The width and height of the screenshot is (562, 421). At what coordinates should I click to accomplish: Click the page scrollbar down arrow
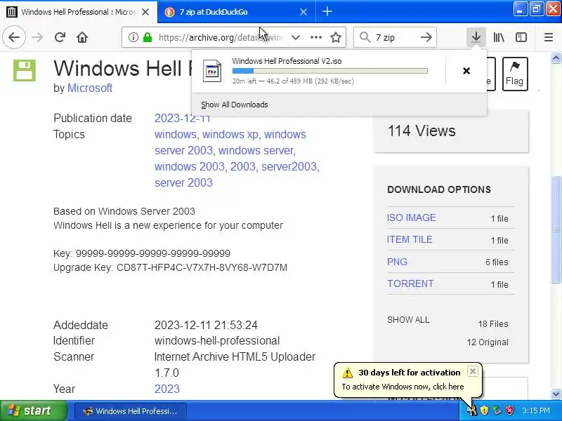point(556,394)
